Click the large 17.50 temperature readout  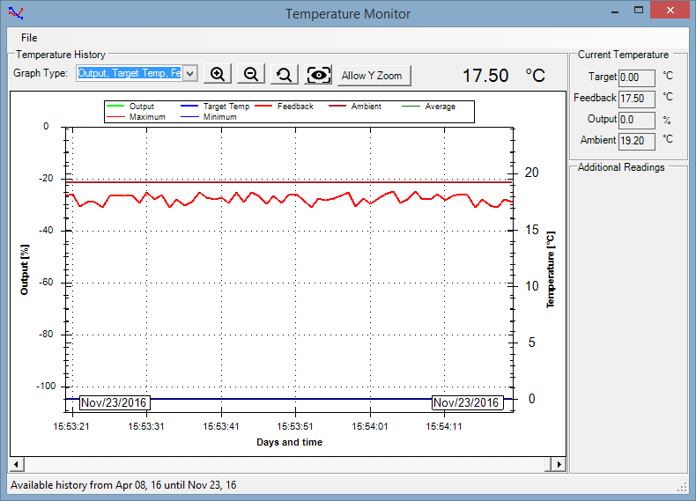pyautogui.click(x=485, y=76)
